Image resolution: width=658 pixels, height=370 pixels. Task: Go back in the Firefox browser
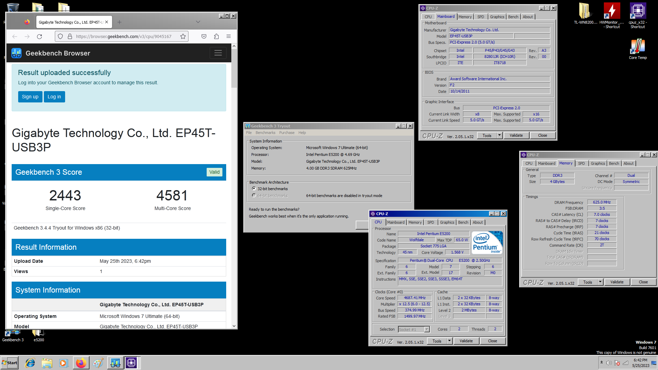[15, 36]
